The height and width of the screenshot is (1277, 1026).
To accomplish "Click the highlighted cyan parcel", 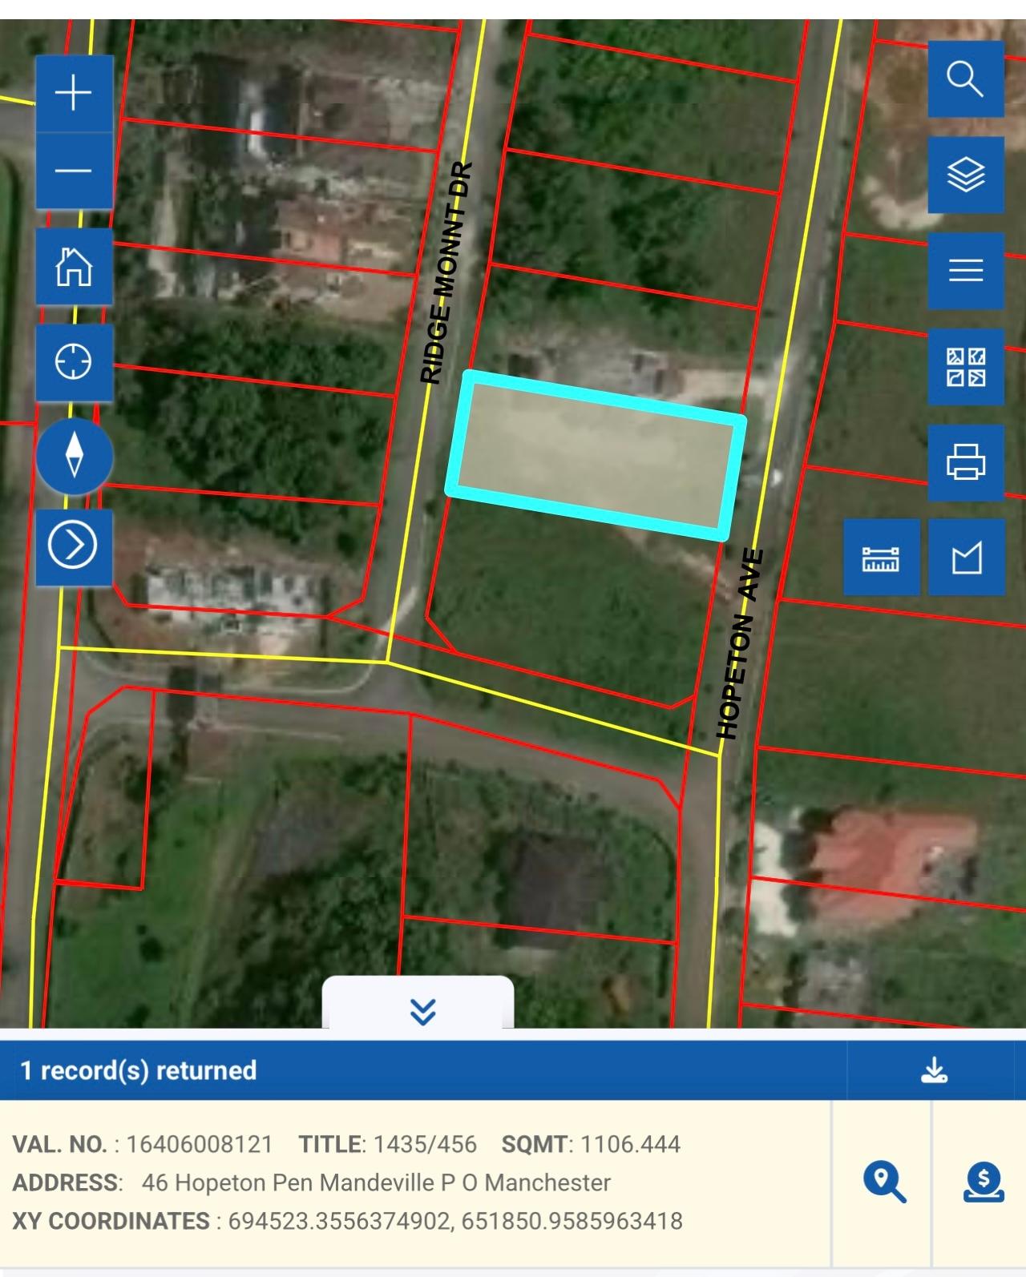I will pyautogui.click(x=595, y=454).
